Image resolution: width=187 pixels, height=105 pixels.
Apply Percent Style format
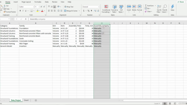[89, 11]
